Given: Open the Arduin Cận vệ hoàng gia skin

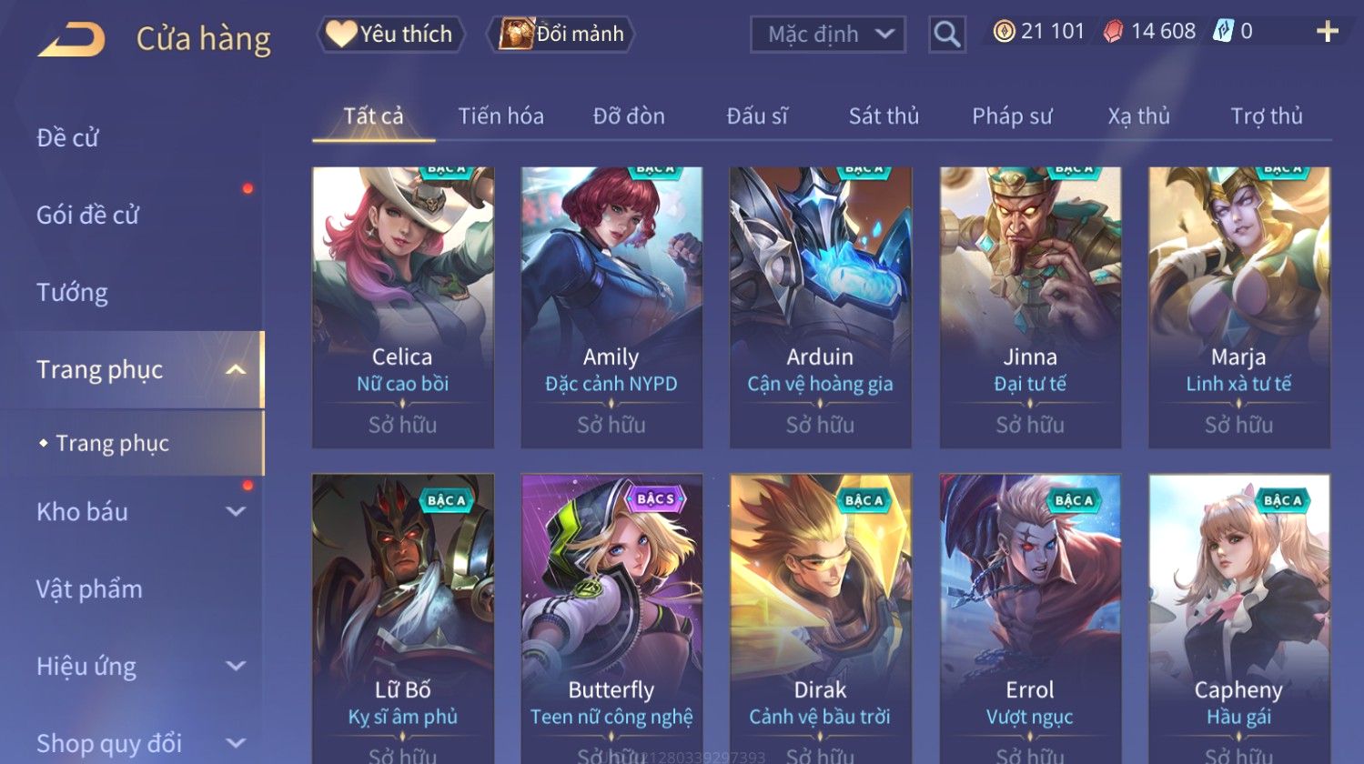Looking at the screenshot, I should 821,307.
